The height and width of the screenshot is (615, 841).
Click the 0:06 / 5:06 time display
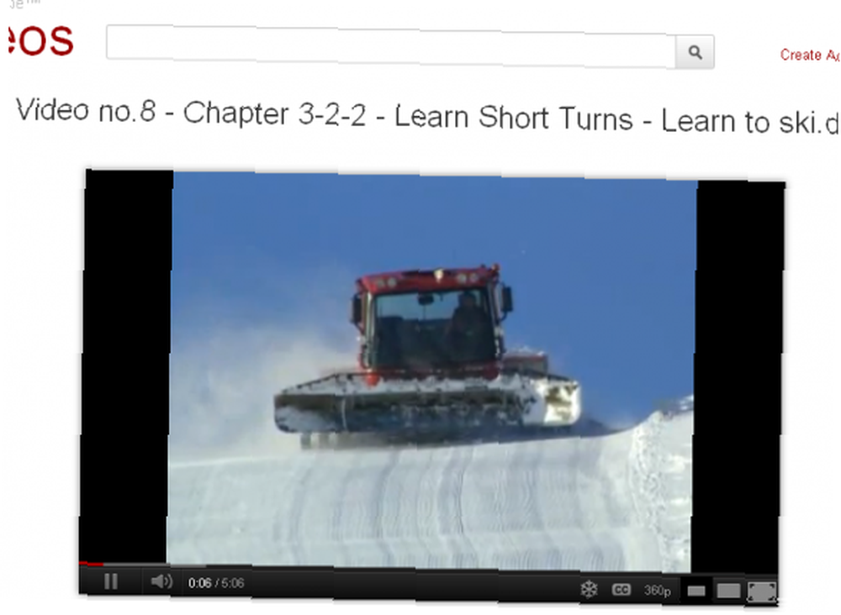215,583
